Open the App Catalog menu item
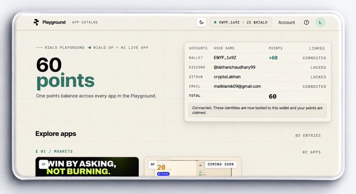Viewport: 356px width, 194px height. tap(85, 22)
